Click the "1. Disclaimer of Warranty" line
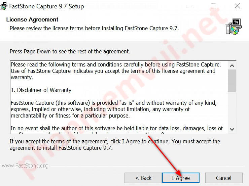Viewport: 249px width, 186px height. (41, 90)
